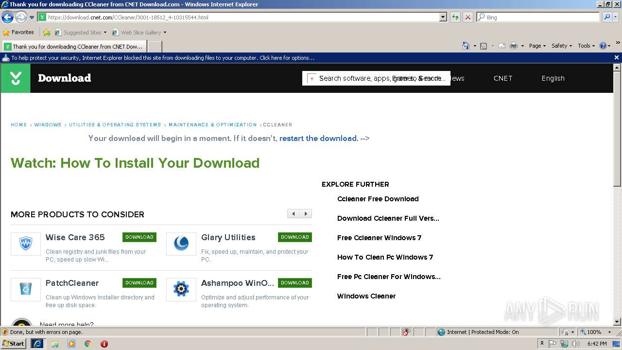Click the Bing search box

tap(538, 17)
